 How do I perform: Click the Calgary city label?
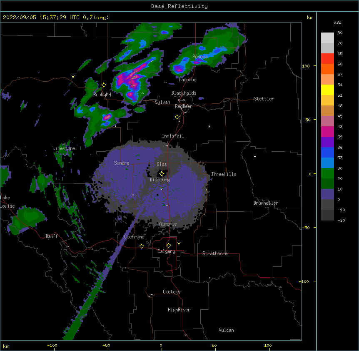coord(166,251)
